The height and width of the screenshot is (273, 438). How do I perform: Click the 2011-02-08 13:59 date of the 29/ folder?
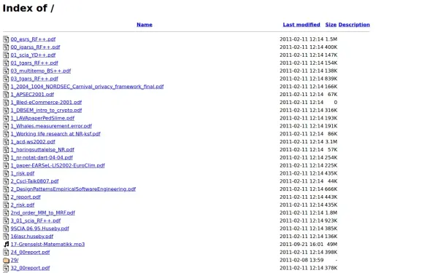[x=301, y=260]
